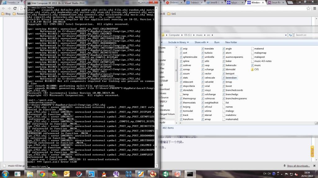Click Chrome's back navigation arrow

[3, 8]
